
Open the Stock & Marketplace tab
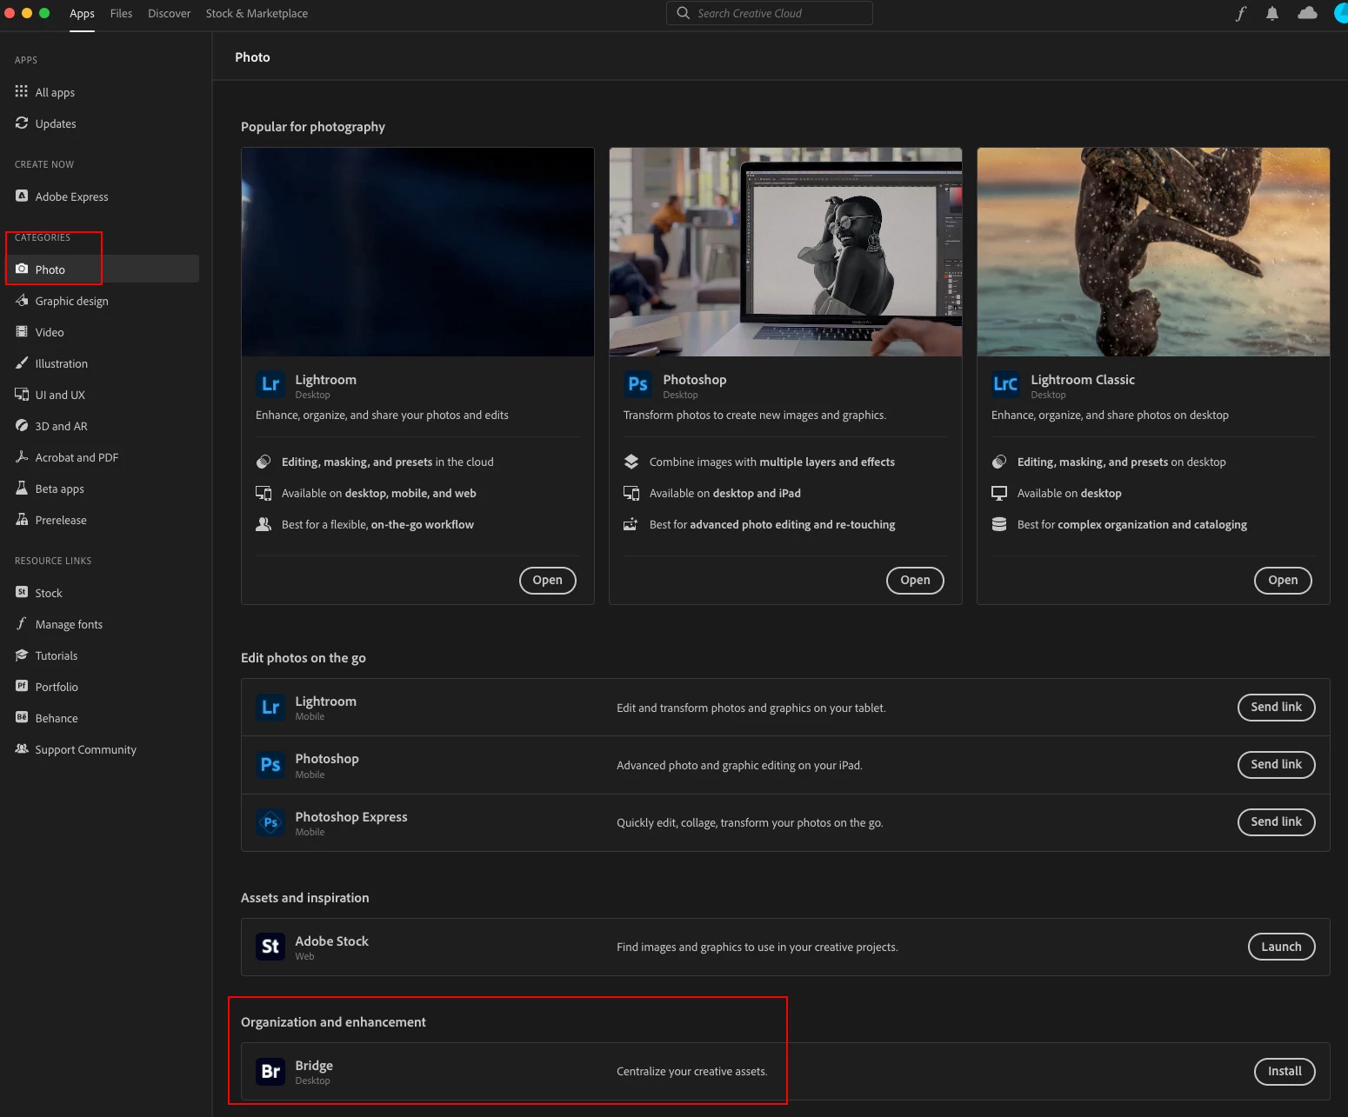click(x=257, y=13)
